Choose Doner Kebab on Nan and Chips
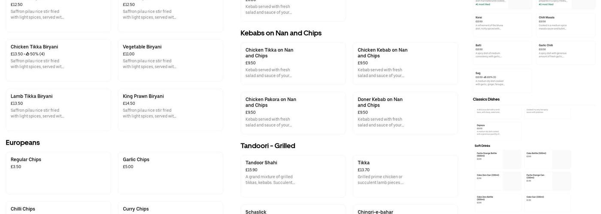This screenshot has width=601, height=214. click(405, 113)
